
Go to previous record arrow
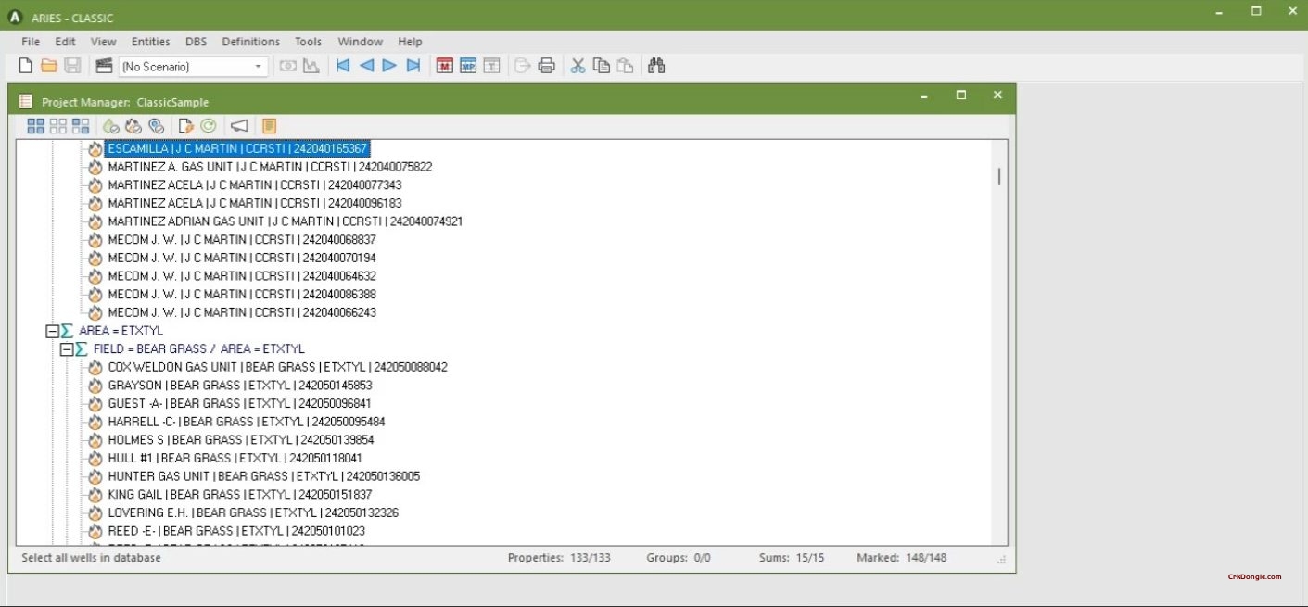click(366, 66)
